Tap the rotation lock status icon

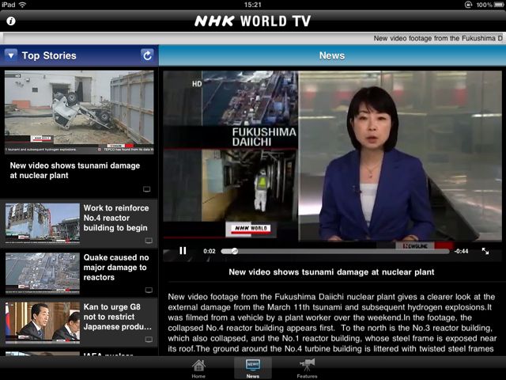point(468,5)
